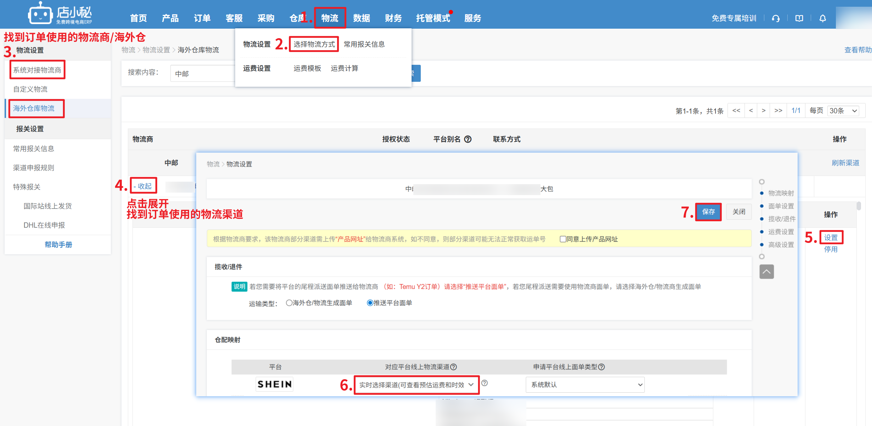
Task: Select 选择物流方式 in the submenu
Action: (x=314, y=44)
